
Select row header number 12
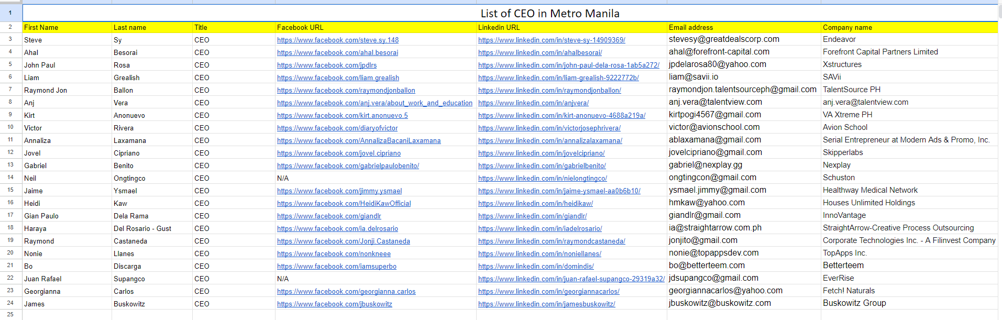pos(10,152)
